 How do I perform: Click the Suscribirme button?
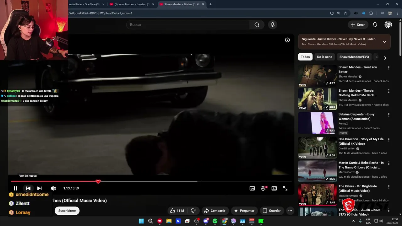pyautogui.click(x=67, y=211)
